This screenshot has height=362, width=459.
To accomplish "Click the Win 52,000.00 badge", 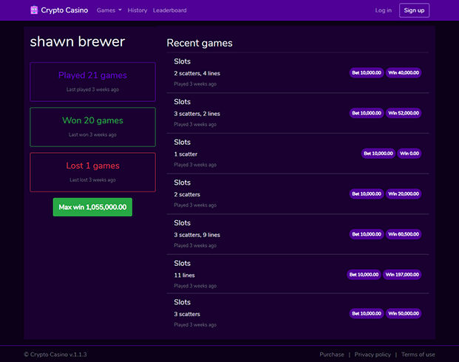I will [x=404, y=113].
